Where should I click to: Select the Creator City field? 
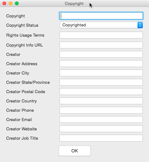click(x=101, y=73)
